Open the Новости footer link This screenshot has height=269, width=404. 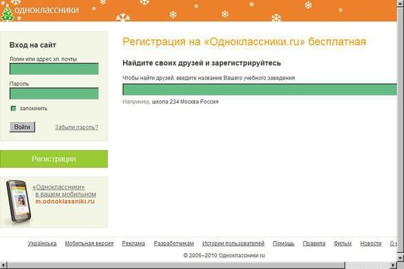tap(371, 243)
